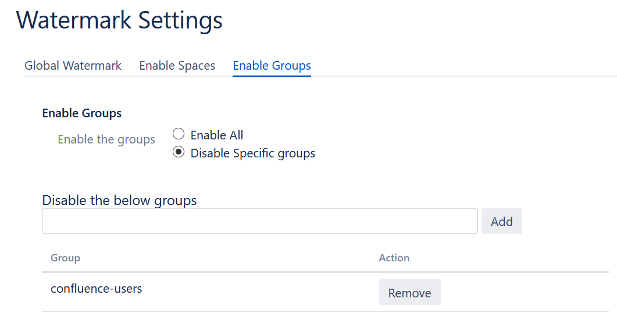The width and height of the screenshot is (617, 327).
Task: Focus the group name input field
Action: tap(260, 221)
